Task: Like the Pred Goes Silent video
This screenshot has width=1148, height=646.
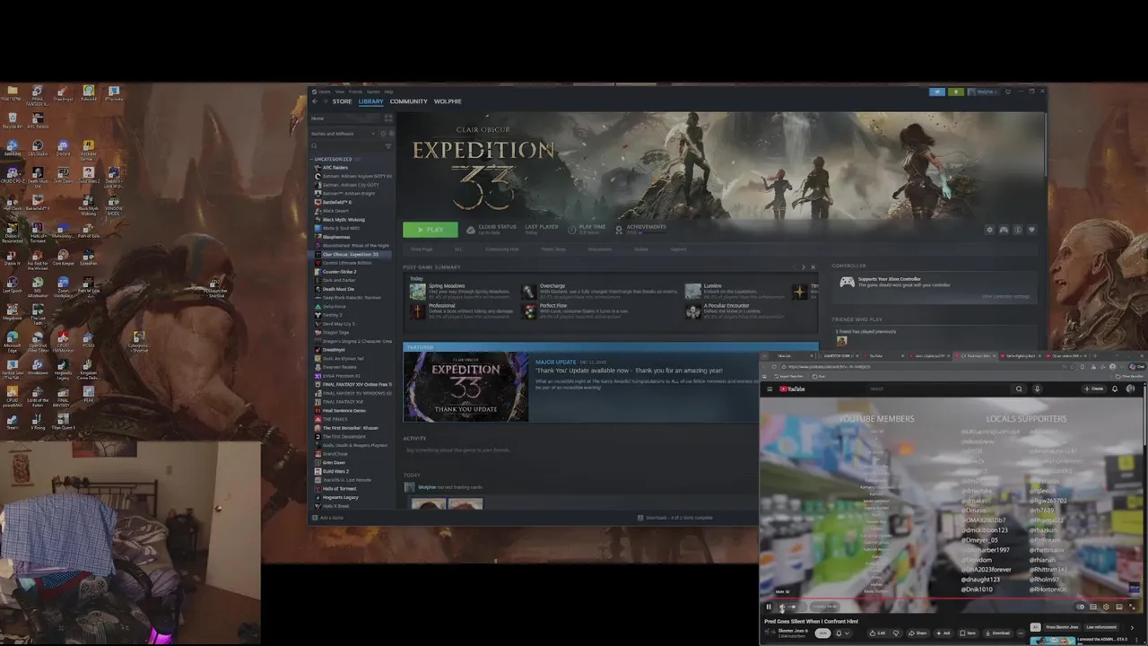Action: (x=877, y=633)
